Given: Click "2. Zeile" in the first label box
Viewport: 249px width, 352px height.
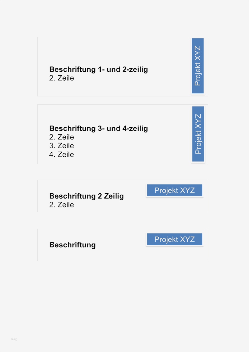Looking at the screenshot, I should click(x=62, y=78).
